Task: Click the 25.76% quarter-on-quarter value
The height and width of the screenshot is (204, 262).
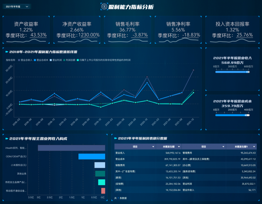Action: (x=245, y=35)
